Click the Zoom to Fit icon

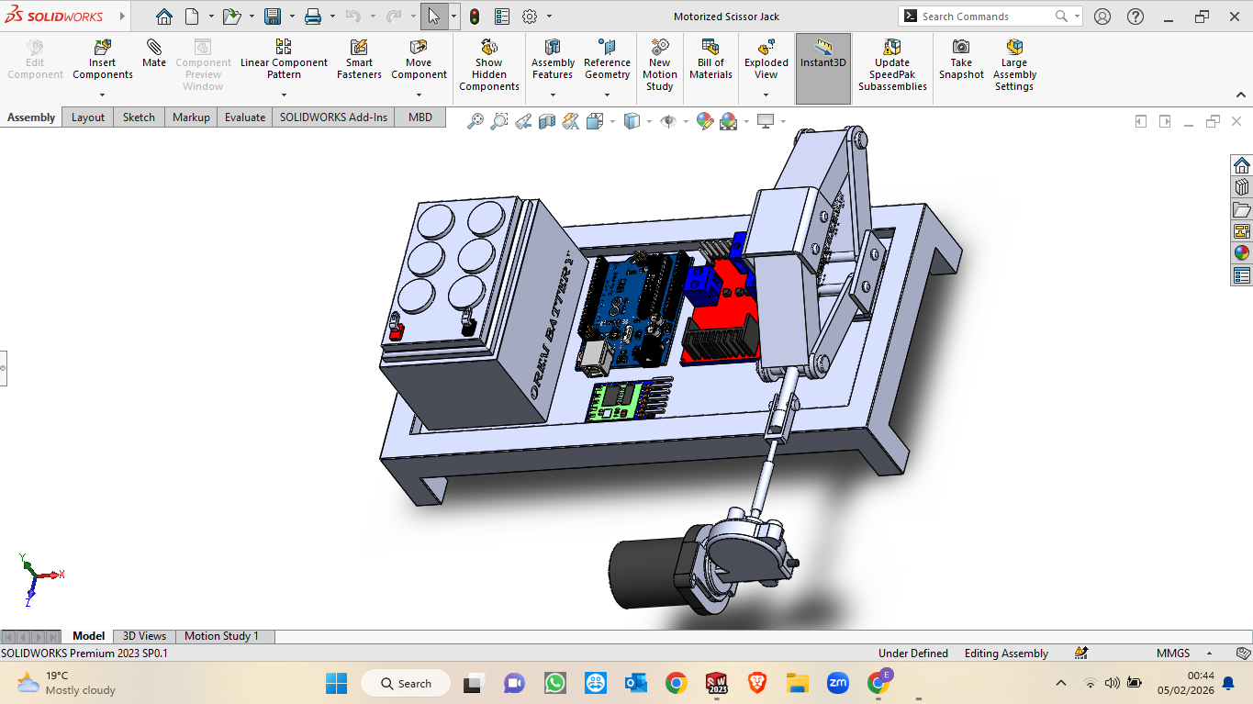pos(475,121)
